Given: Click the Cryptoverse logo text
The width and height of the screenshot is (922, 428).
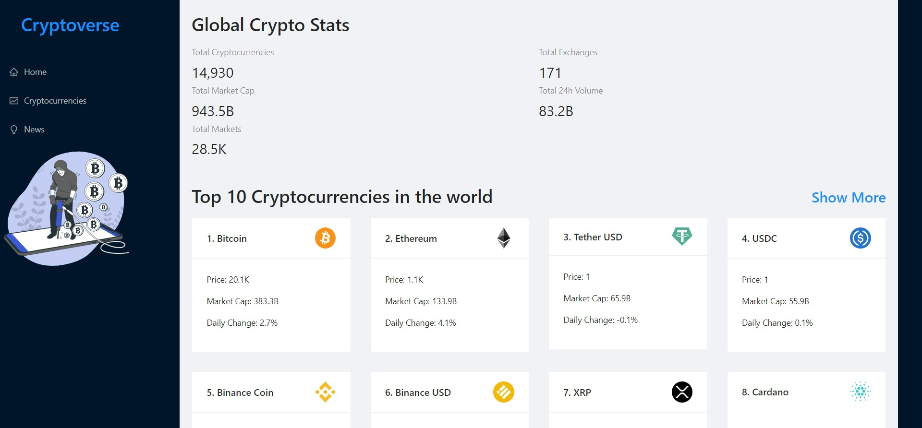Looking at the screenshot, I should coord(70,25).
